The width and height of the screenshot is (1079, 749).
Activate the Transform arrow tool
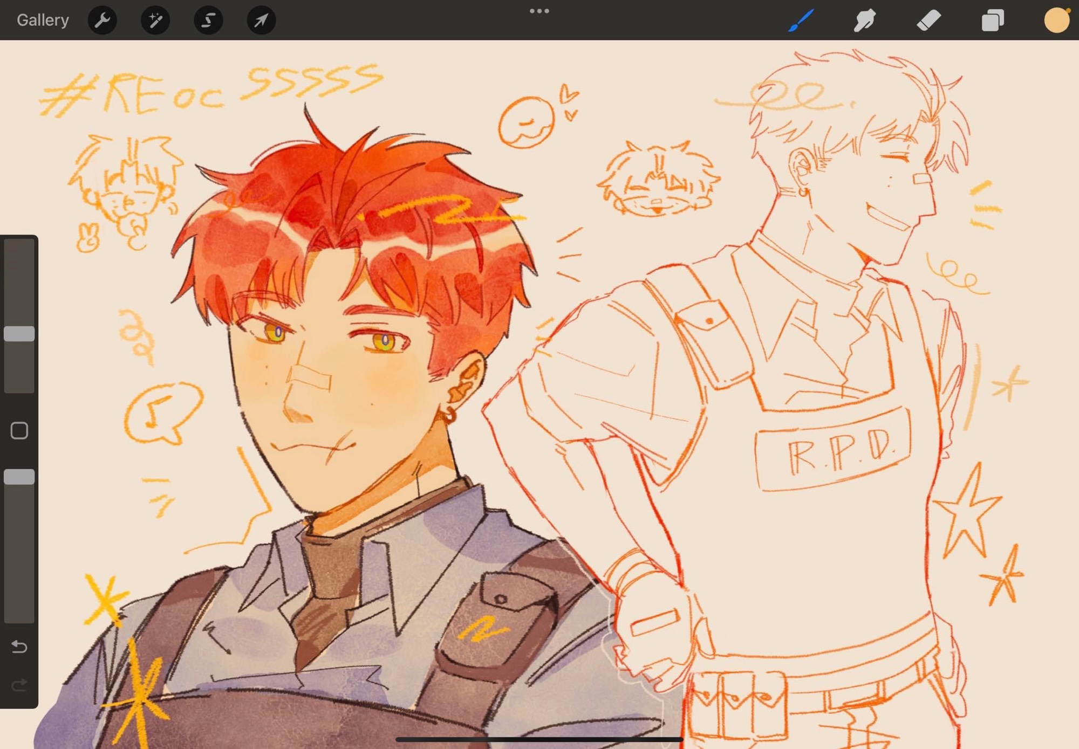[261, 20]
